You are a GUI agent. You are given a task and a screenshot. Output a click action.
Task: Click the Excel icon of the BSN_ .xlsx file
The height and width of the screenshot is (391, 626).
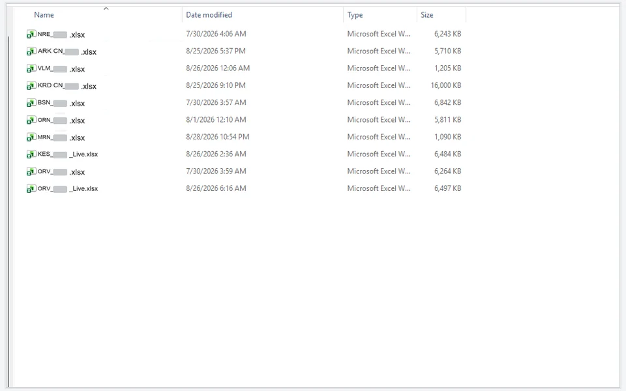[x=31, y=103]
